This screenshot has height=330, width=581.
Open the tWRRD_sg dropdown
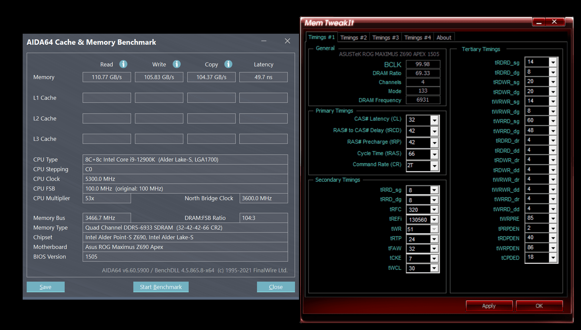553,121
